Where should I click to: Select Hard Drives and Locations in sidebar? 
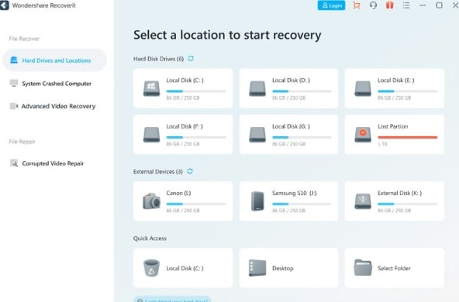click(55, 60)
